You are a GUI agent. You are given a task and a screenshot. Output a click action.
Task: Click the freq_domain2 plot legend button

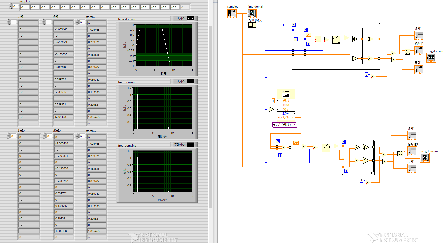[184, 144]
